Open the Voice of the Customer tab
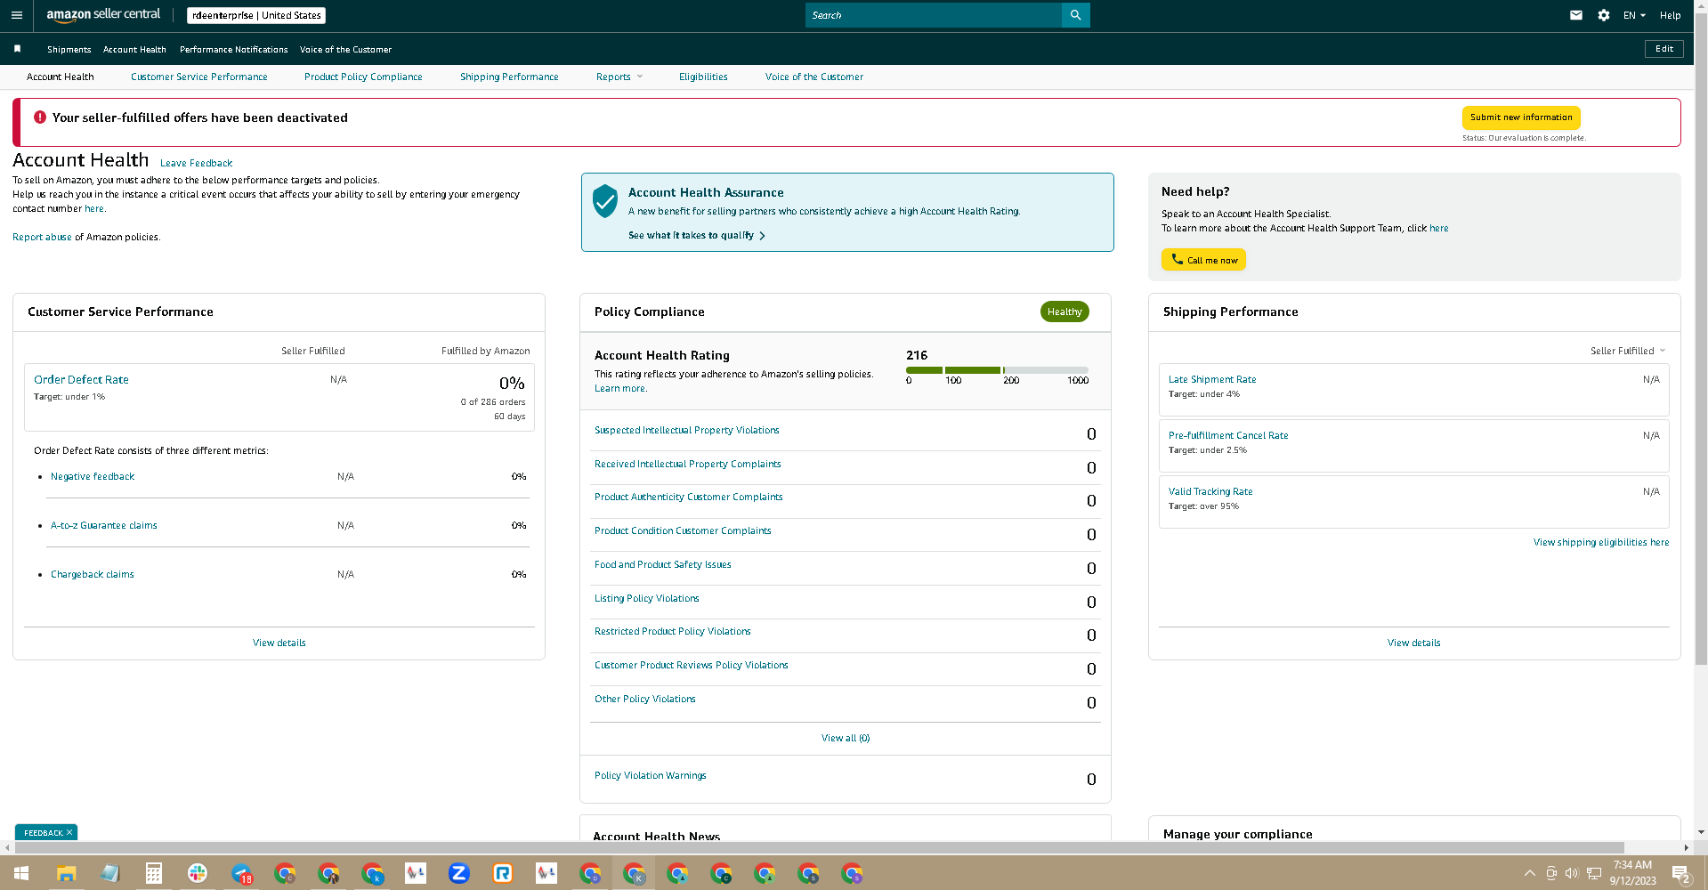 click(x=814, y=77)
